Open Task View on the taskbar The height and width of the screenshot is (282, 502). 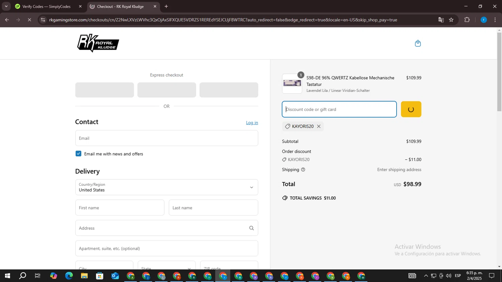point(38,276)
